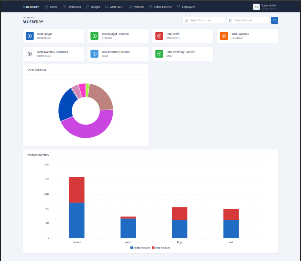301x261 pixels.
Task: Toggle Used Products legend in chart
Action: tap(161, 248)
